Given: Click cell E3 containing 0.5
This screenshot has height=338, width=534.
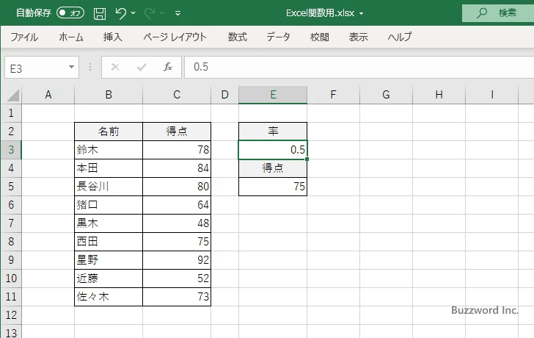Looking at the screenshot, I should click(x=273, y=150).
